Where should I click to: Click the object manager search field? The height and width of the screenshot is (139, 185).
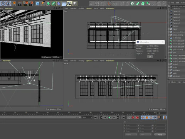178,6
